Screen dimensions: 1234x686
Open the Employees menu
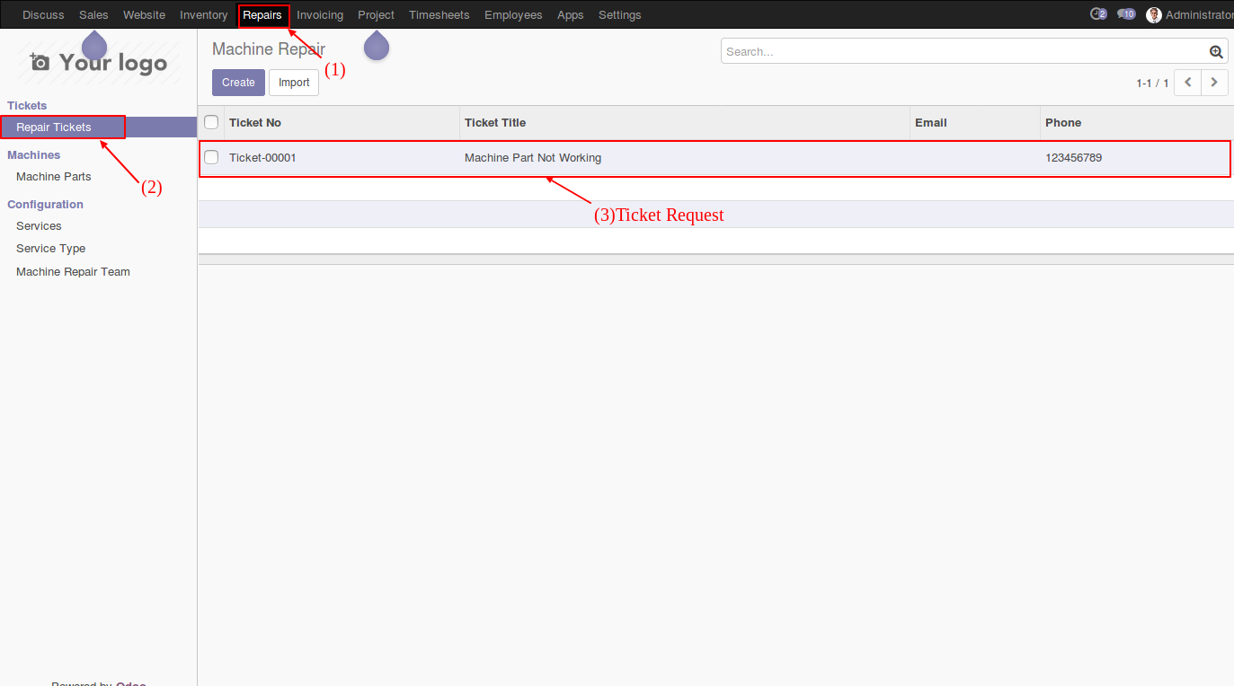pos(513,14)
